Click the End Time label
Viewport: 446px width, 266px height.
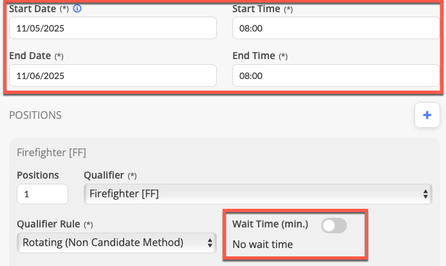[254, 56]
